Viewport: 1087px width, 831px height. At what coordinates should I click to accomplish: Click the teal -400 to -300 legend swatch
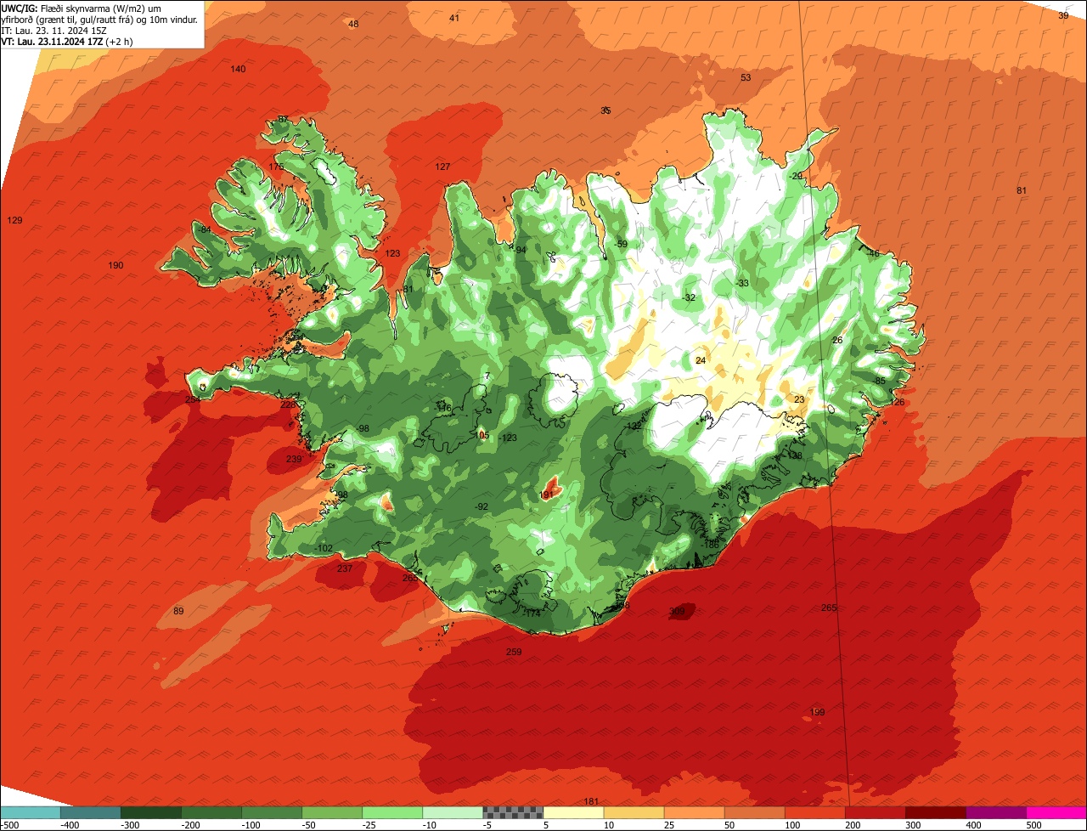91,812
